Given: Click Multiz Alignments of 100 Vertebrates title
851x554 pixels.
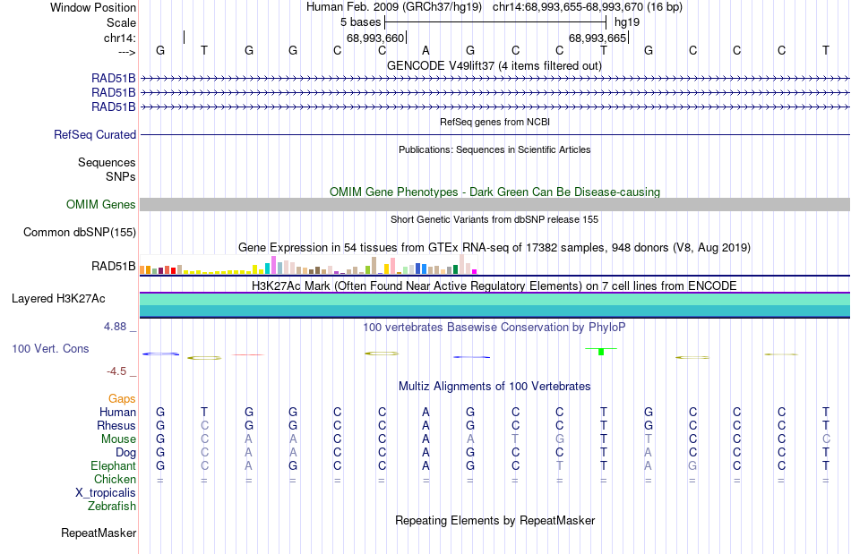Looking at the screenshot, I should [x=494, y=386].
